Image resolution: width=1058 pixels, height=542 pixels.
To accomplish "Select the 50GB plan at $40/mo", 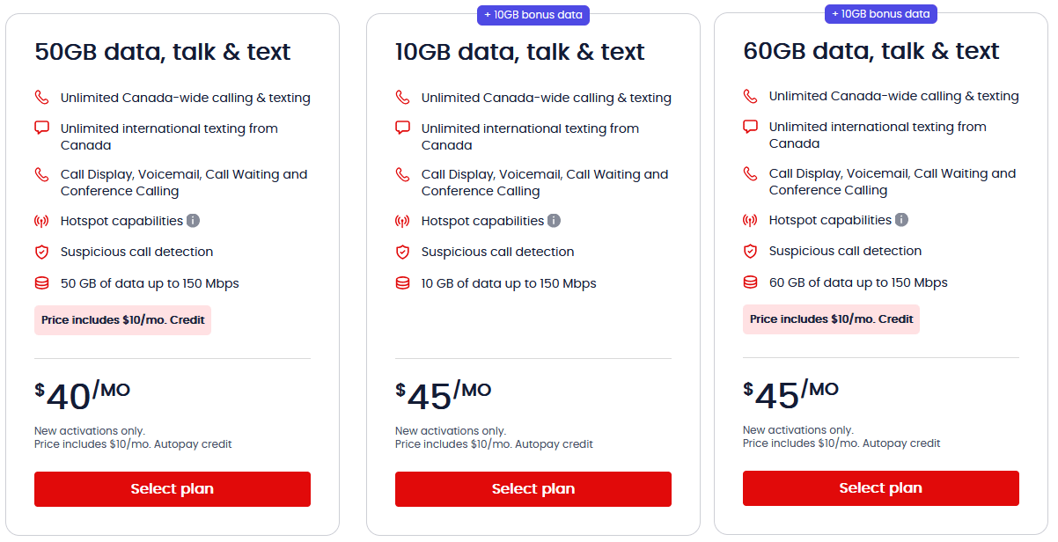I will click(x=173, y=489).
